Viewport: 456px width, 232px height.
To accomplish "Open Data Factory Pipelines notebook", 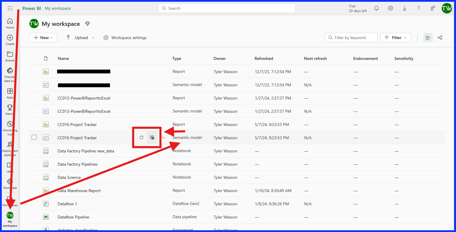I will tap(78, 164).
